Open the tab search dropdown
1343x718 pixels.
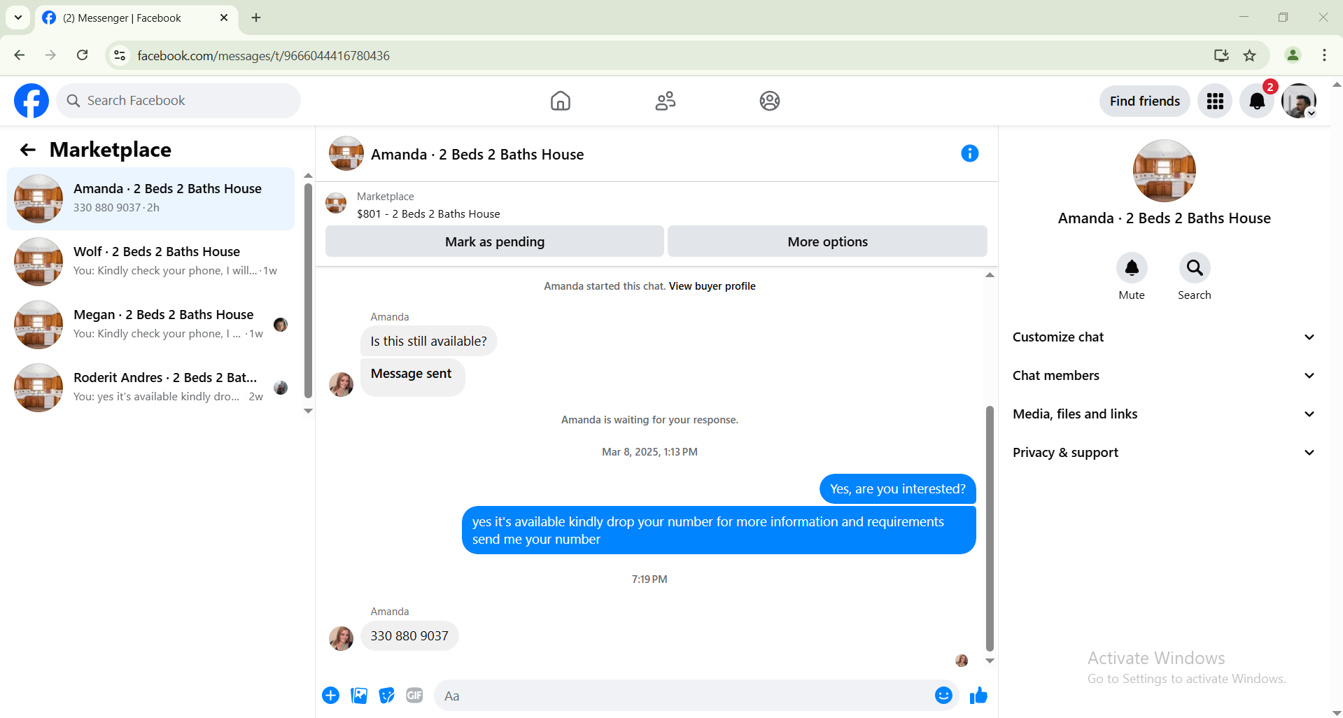click(18, 17)
